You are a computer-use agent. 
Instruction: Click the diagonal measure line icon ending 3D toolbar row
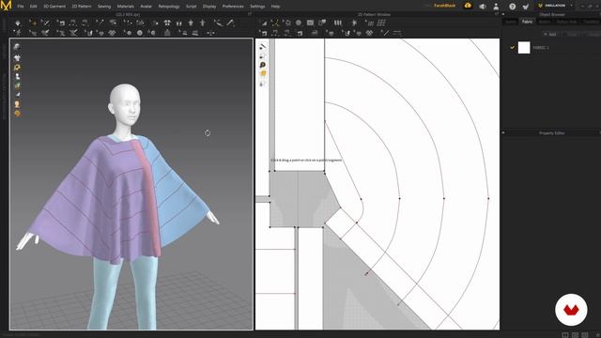[x=230, y=23]
